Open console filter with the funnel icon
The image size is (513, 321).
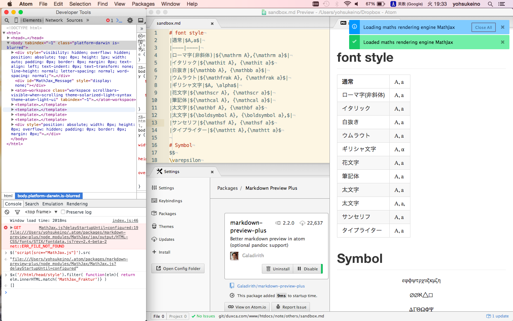coord(17,212)
